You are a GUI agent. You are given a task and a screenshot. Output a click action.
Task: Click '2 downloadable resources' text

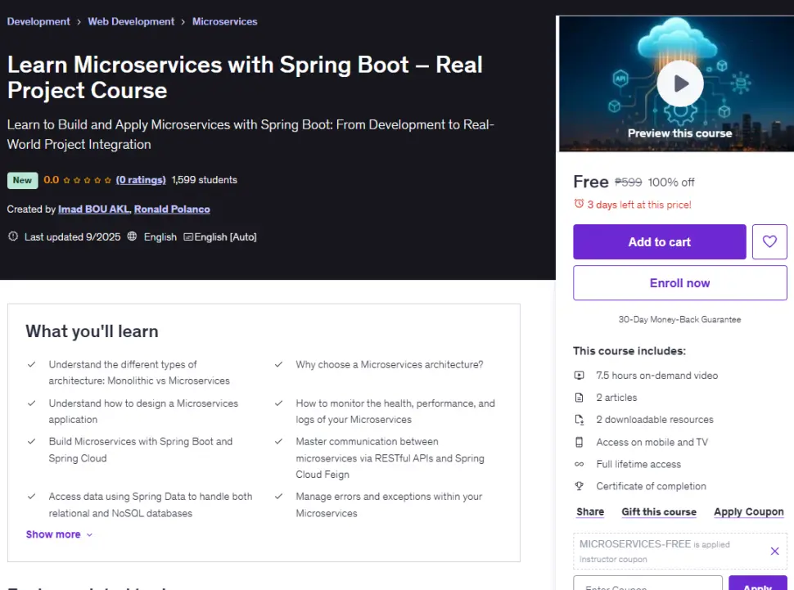click(x=654, y=419)
